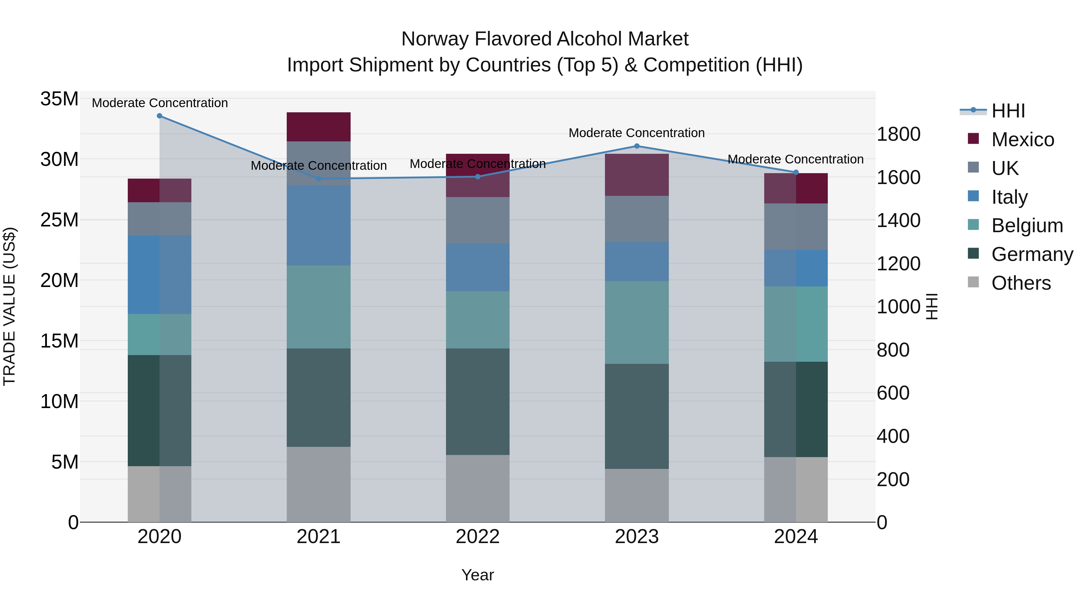The height and width of the screenshot is (613, 1090).
Task: Select the 2021 Mexico bar segment
Action: point(319,127)
